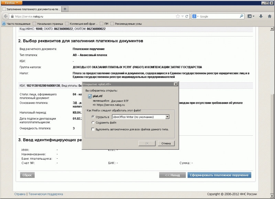The width and height of the screenshot is (275, 199).
Task: Click the browser Back arrow button
Action: click(x=5, y=16)
